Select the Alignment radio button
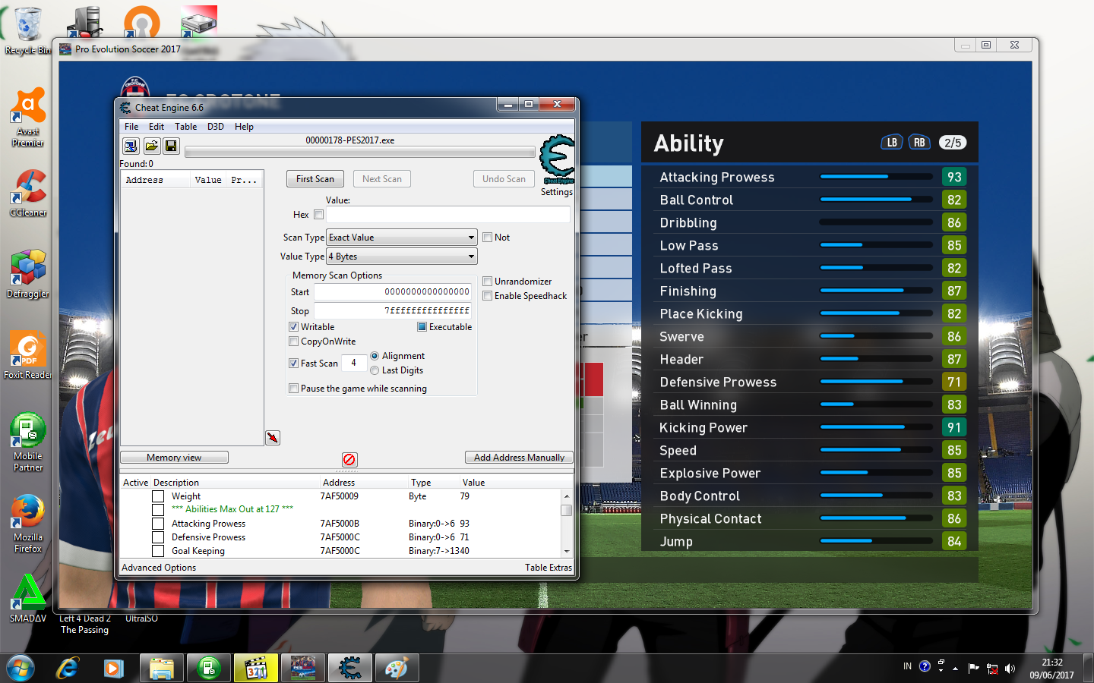Image resolution: width=1094 pixels, height=683 pixels. point(375,356)
